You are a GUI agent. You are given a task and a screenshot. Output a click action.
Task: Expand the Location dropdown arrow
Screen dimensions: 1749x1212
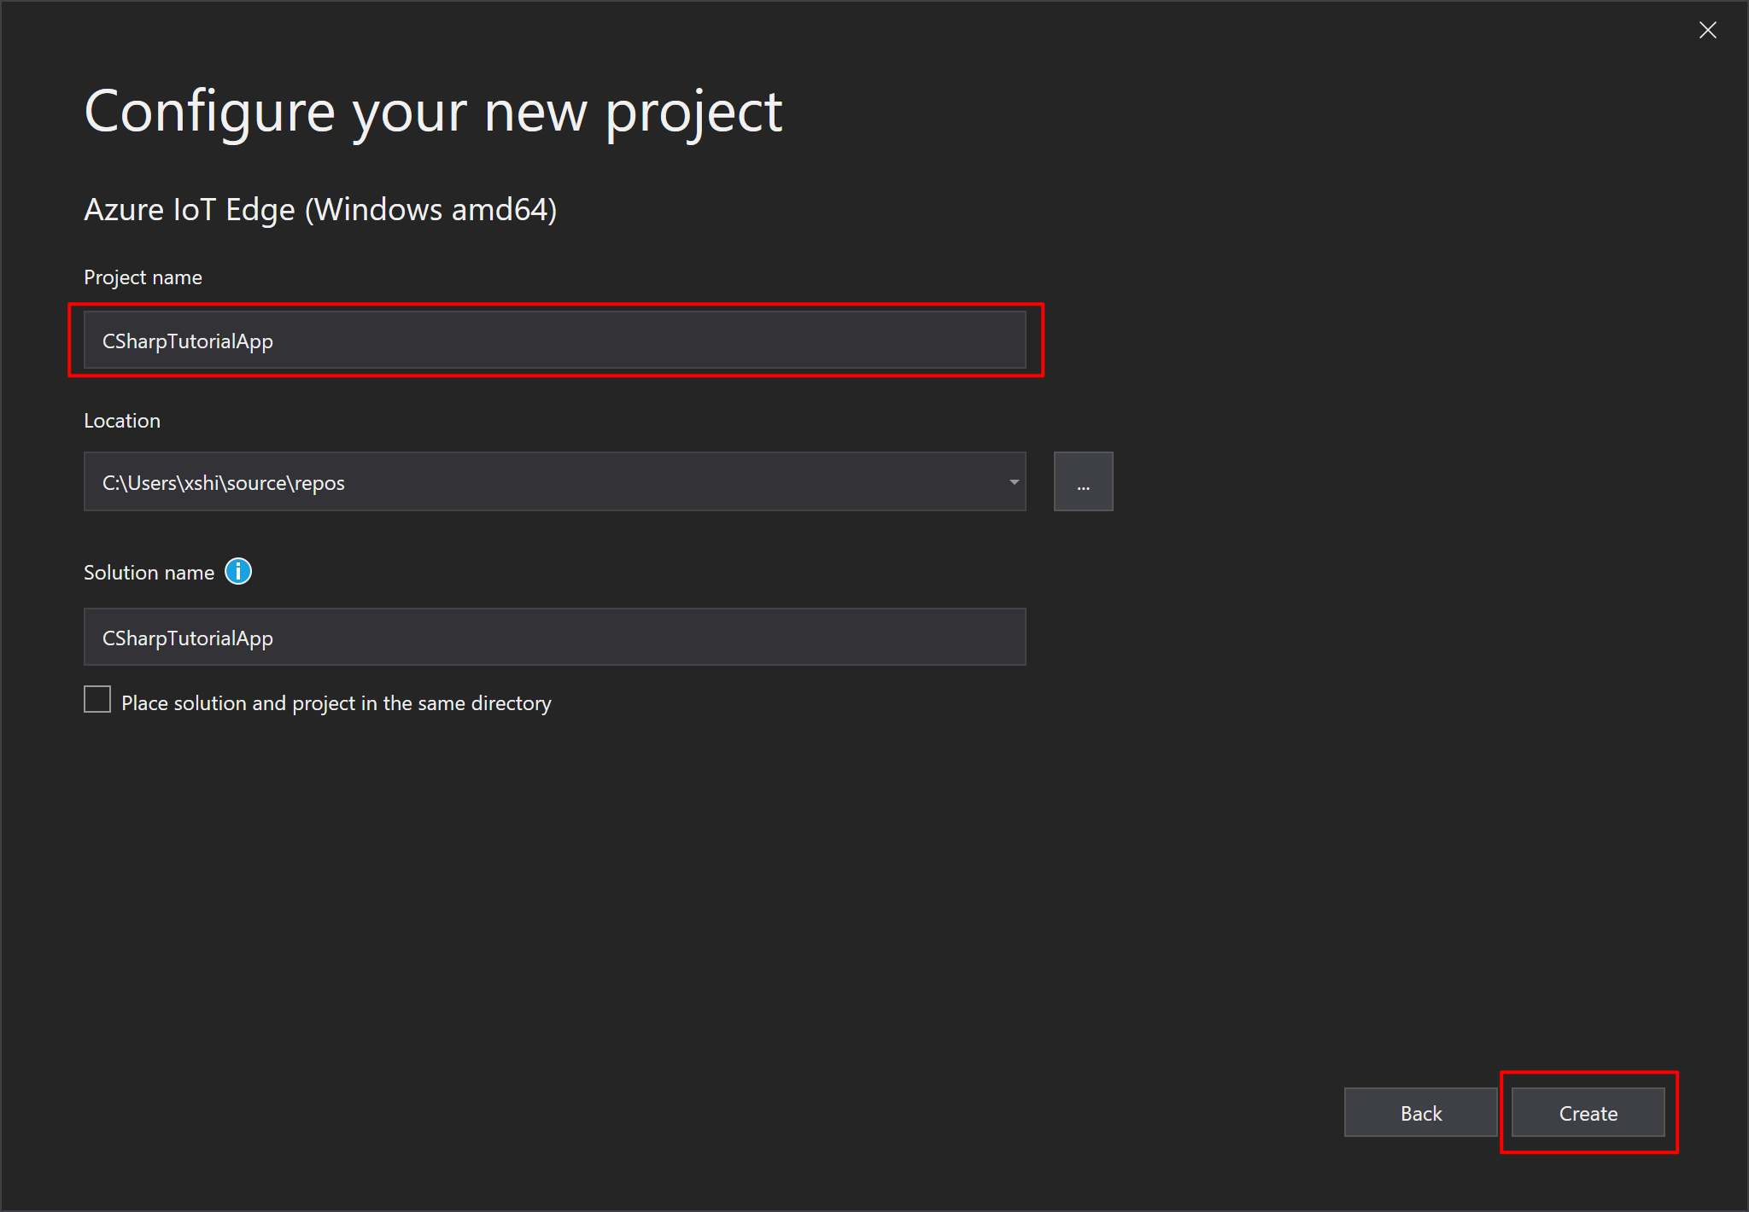(x=1014, y=482)
